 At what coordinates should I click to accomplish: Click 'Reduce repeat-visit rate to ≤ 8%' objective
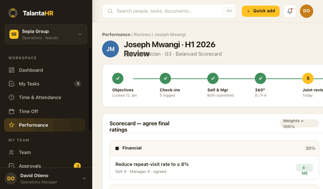[152, 164]
